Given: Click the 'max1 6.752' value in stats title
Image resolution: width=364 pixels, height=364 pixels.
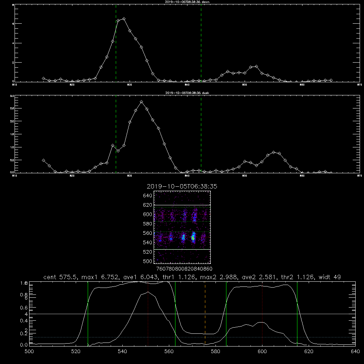Looking at the screenshot, I should (100, 277).
